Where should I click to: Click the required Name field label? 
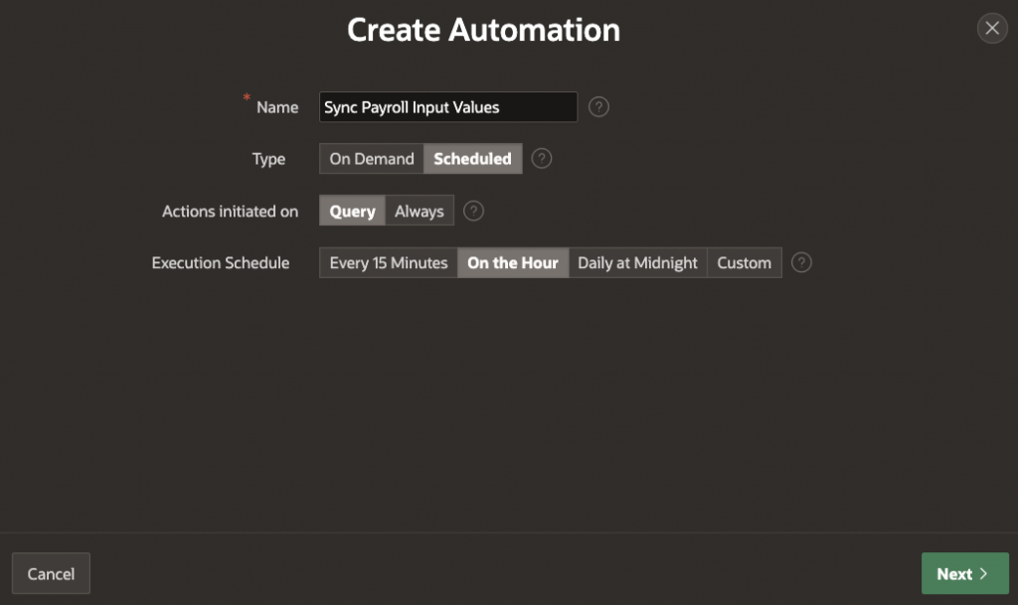276,107
